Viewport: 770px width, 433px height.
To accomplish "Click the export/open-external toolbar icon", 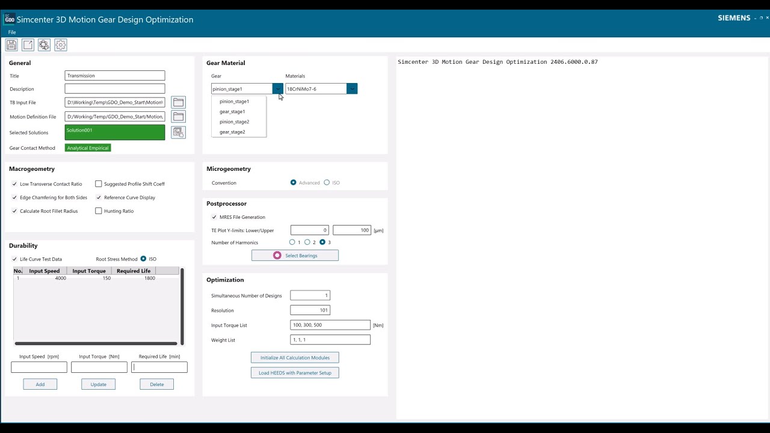I will point(28,45).
